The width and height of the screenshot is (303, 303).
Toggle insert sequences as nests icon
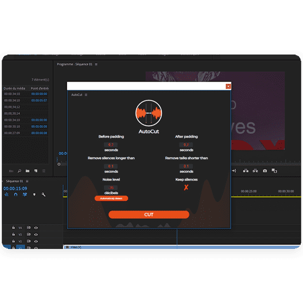pyautogui.click(x=6, y=195)
